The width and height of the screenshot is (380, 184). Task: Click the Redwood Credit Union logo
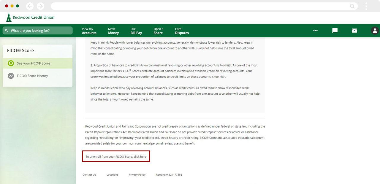(30, 18)
